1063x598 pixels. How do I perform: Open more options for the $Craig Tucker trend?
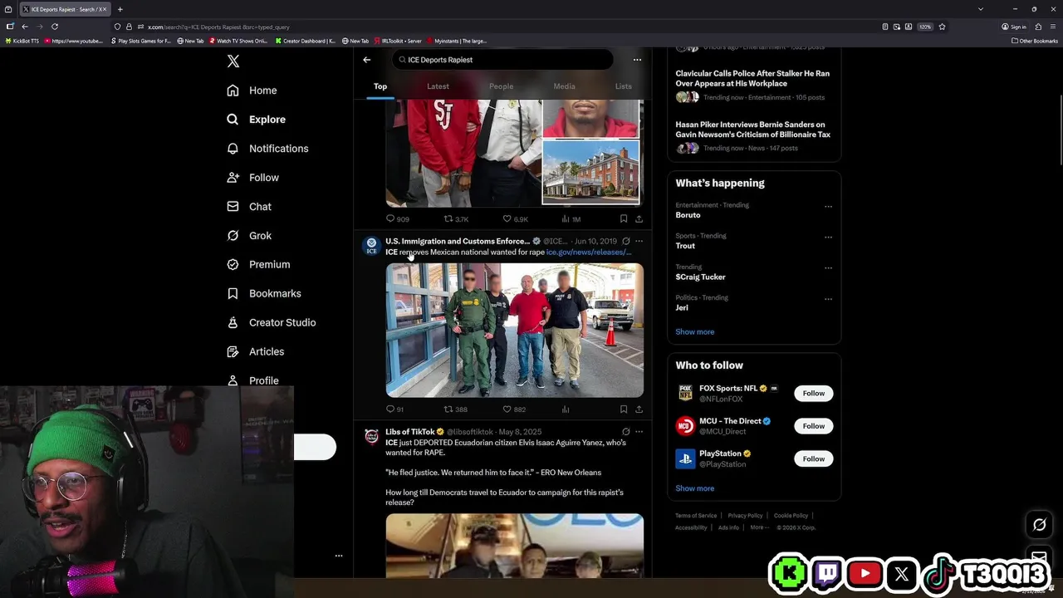[x=828, y=268]
